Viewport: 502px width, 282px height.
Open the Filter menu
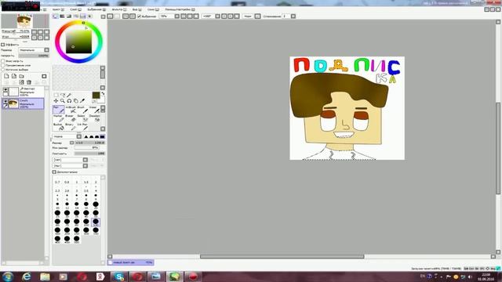tap(118, 9)
